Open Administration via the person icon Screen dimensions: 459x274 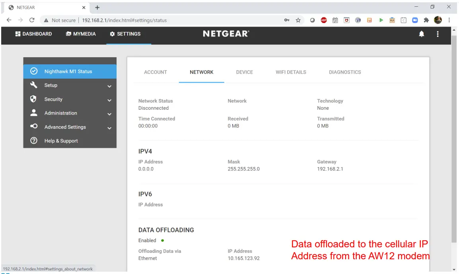point(34,113)
